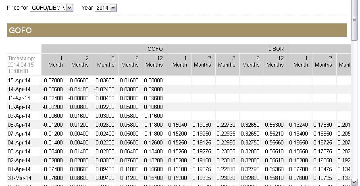The width and height of the screenshot is (360, 186).
Task: Click the 0.09600 value for 11-Apr-14
Action: [153, 98]
